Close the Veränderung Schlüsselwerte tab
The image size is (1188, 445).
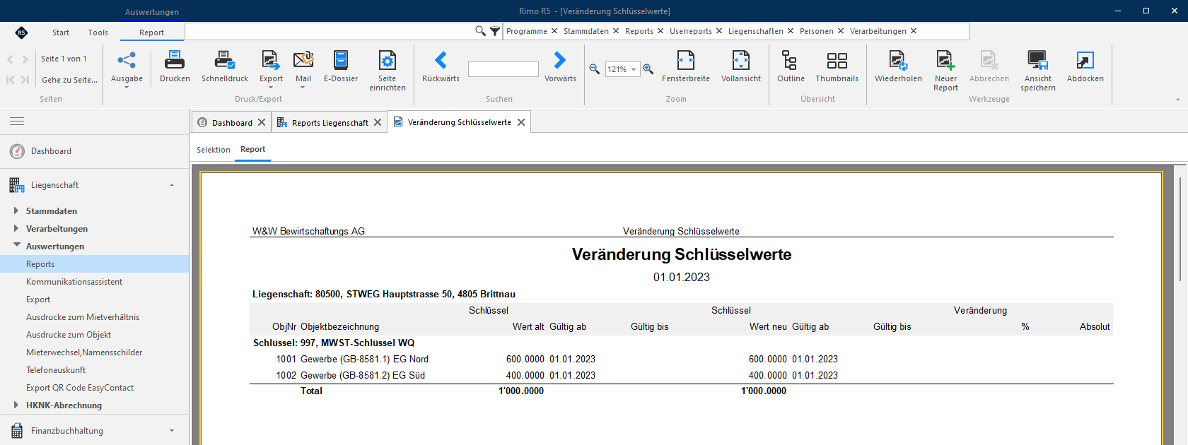pos(521,122)
